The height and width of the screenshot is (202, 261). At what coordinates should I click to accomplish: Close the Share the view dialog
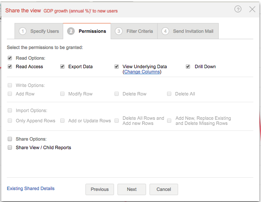(x=252, y=9)
